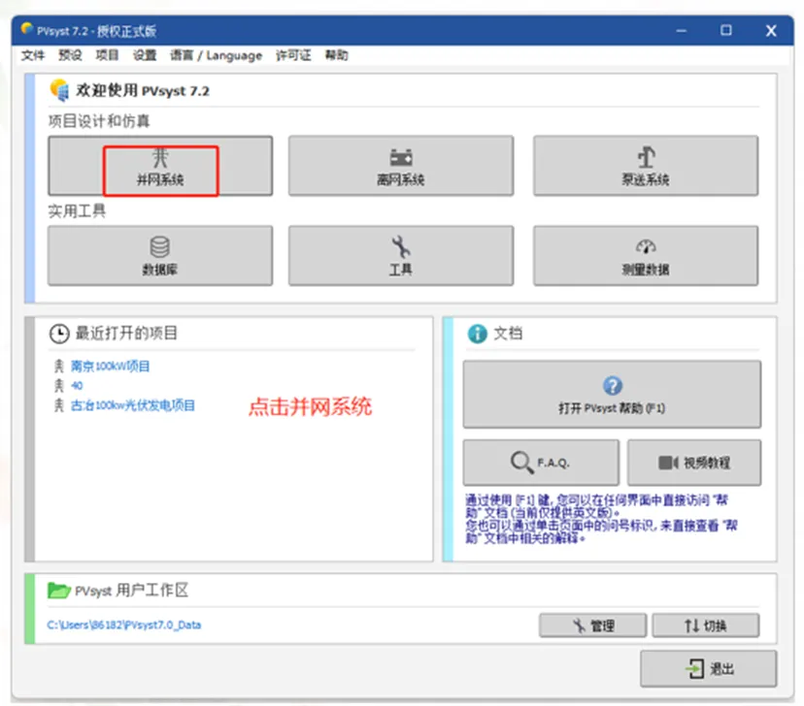Click the 欢迎使用 PVsyst 7.2 heading
Viewport: 804px width, 706px height.
coord(143,90)
